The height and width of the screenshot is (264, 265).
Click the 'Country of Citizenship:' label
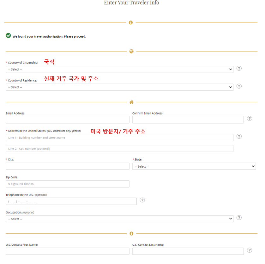[23, 63]
